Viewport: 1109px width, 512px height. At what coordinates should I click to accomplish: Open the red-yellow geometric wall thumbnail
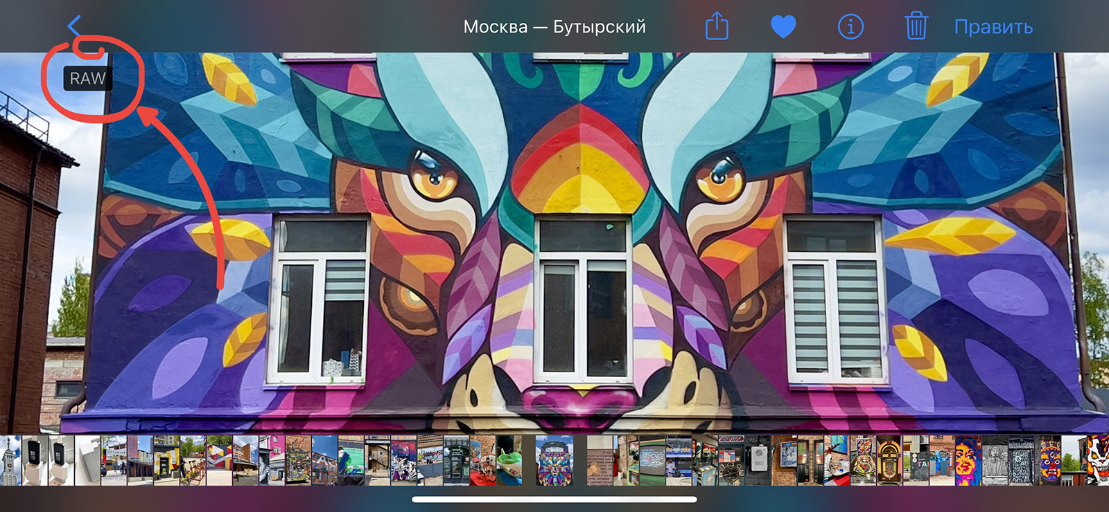(220, 460)
